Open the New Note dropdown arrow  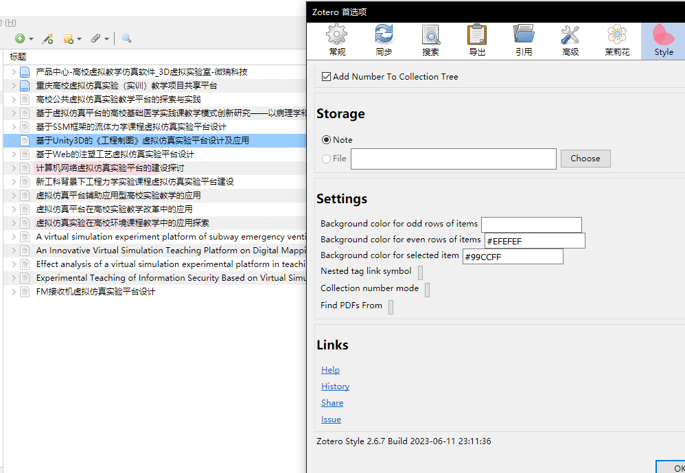(79, 39)
